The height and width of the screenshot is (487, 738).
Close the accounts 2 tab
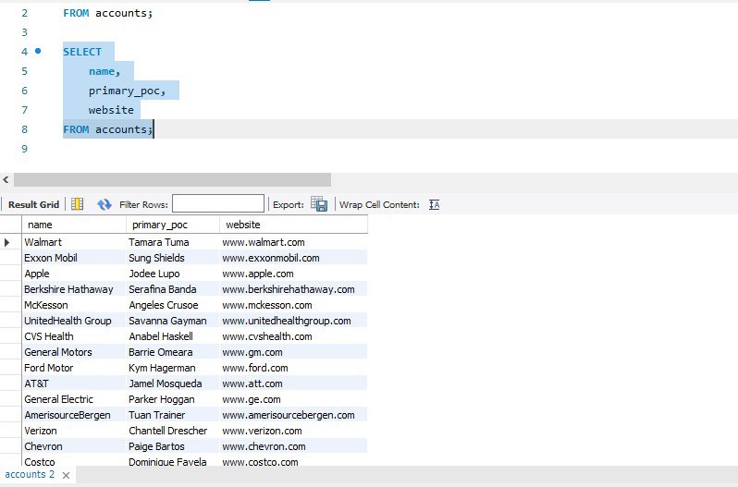67,475
